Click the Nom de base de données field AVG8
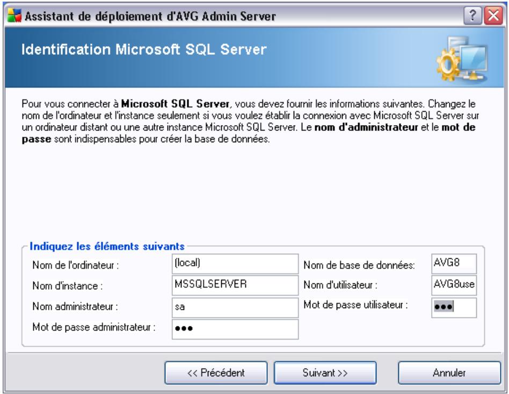The image size is (509, 394). pyautogui.click(x=454, y=264)
